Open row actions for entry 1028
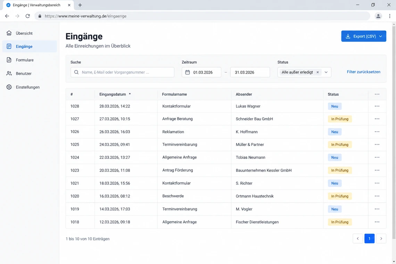The height and width of the screenshot is (264, 396). 377,106
